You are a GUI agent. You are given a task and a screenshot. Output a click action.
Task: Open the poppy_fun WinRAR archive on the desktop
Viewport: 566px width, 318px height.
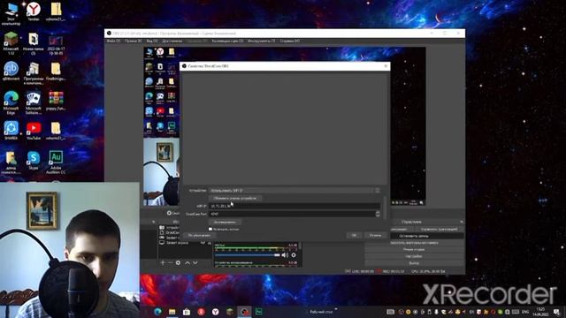(56, 101)
